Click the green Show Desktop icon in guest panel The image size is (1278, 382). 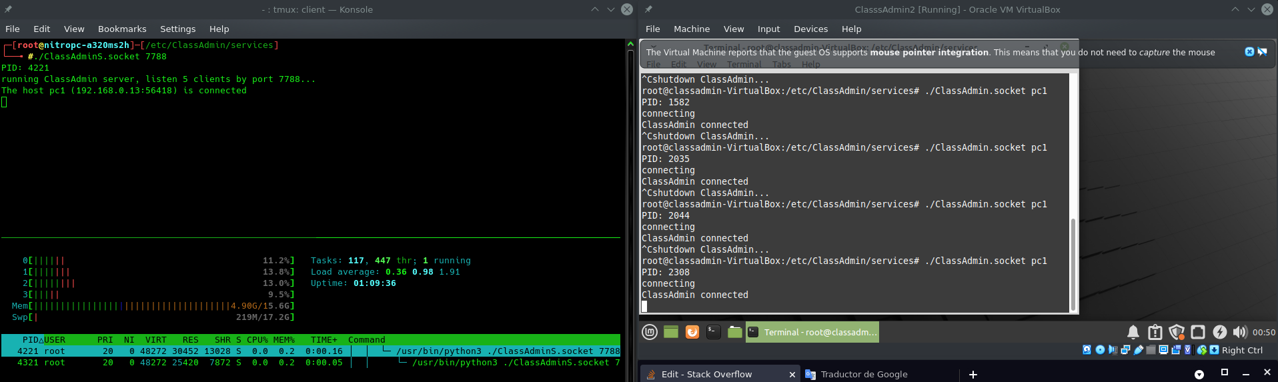671,332
